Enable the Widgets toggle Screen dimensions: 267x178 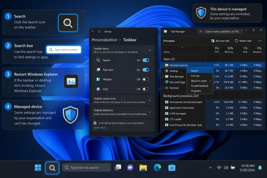point(146,79)
